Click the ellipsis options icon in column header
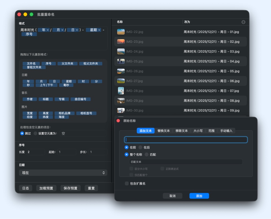Image resolution: width=271 pixels, height=219 pixels. click(243, 22)
